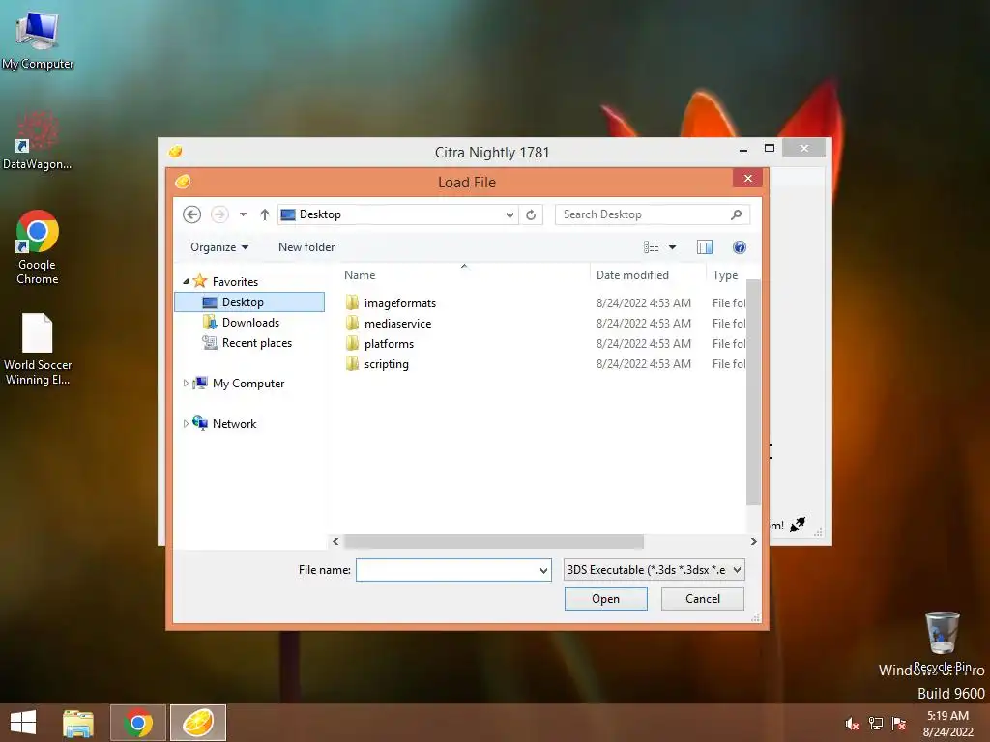Select Google Chrome desktop shortcut
This screenshot has height=742, width=990.
38,247
